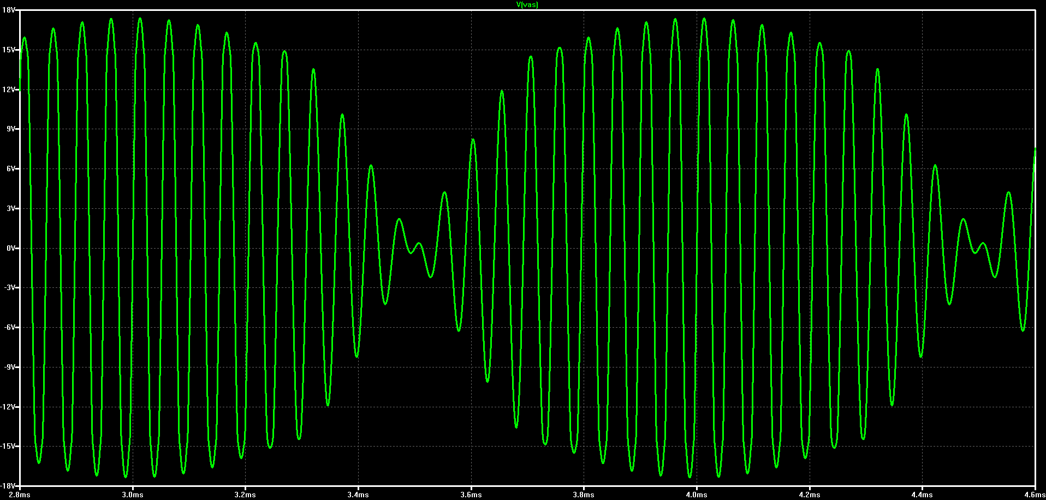The width and height of the screenshot is (1046, 500).
Task: Click the 6V vertical axis label
Action: [10, 169]
